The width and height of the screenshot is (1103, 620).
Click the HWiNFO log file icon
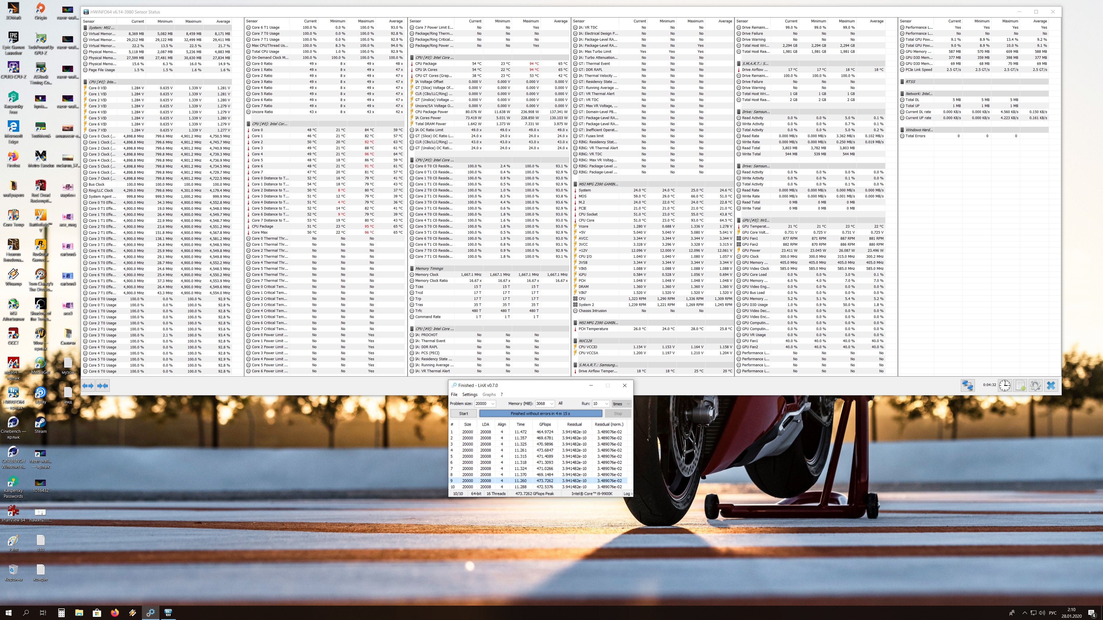coord(1020,385)
